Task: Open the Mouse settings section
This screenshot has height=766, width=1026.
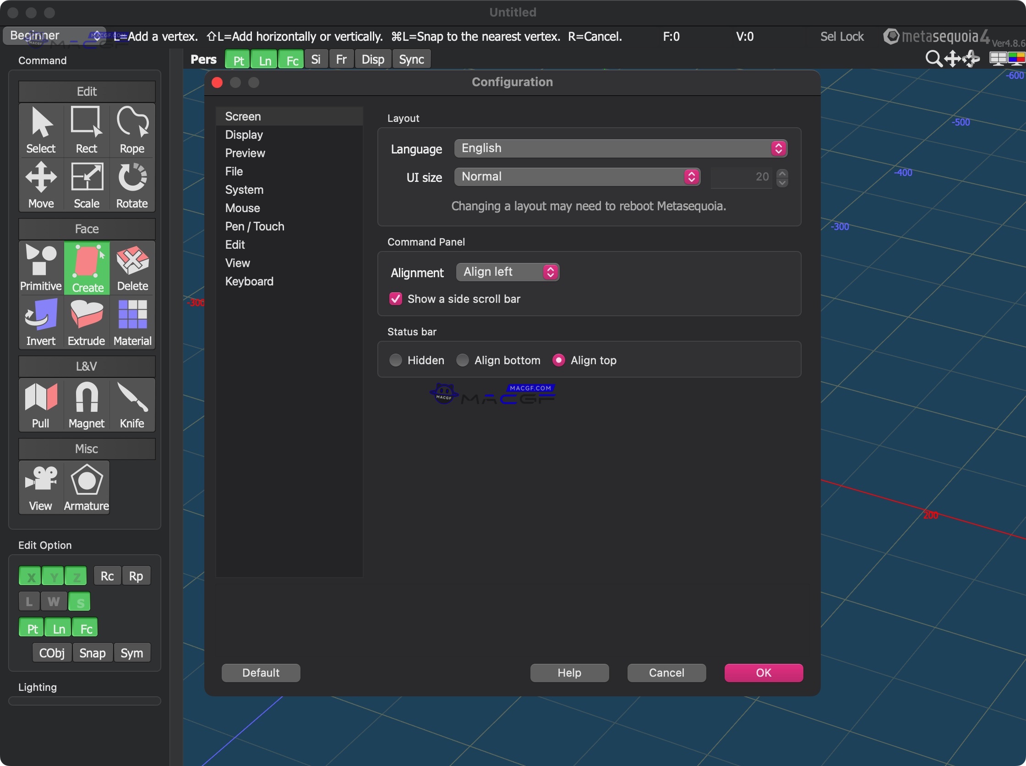Action: pyautogui.click(x=242, y=208)
